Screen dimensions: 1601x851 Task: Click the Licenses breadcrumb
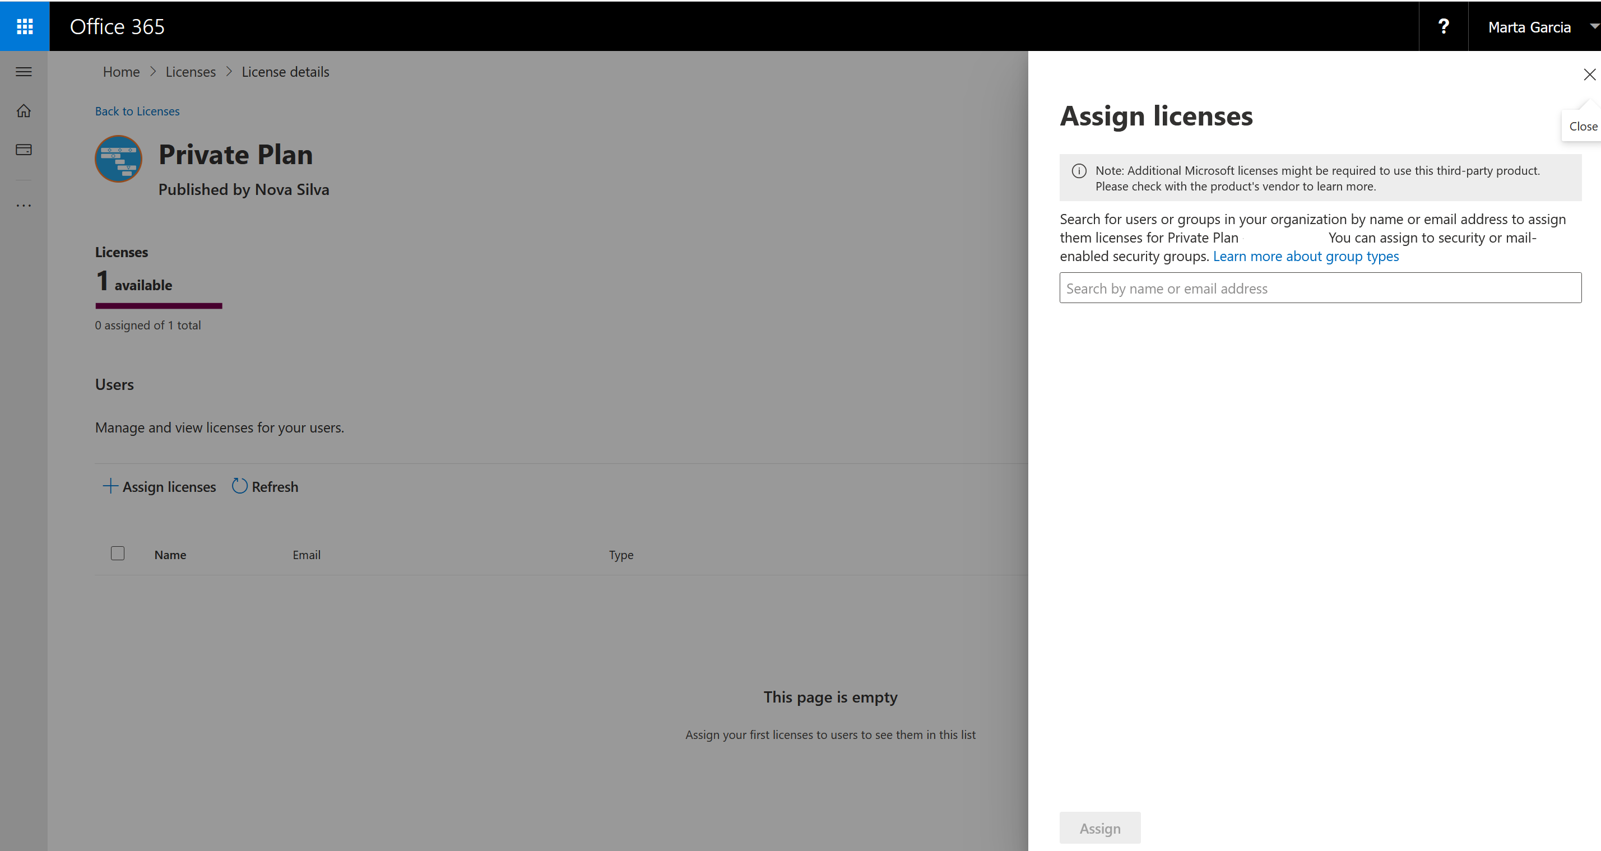point(190,72)
